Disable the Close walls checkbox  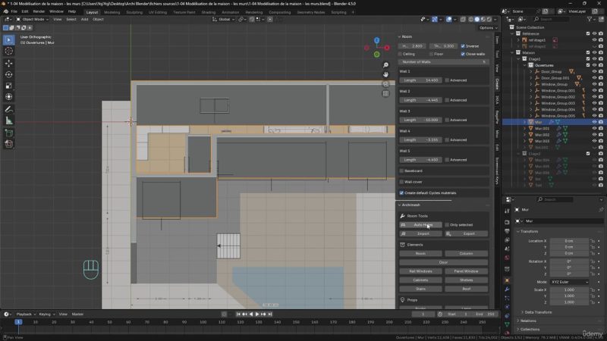[463, 54]
